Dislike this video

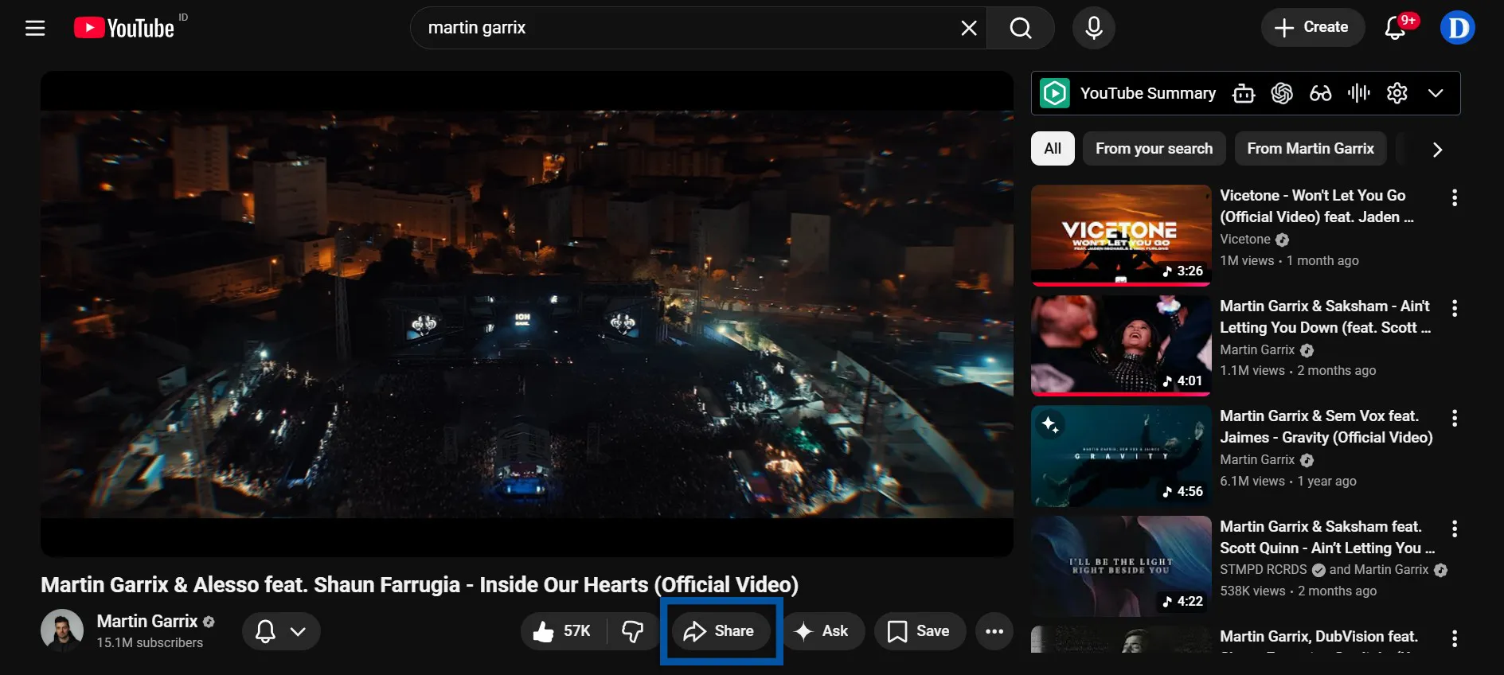[x=633, y=631]
